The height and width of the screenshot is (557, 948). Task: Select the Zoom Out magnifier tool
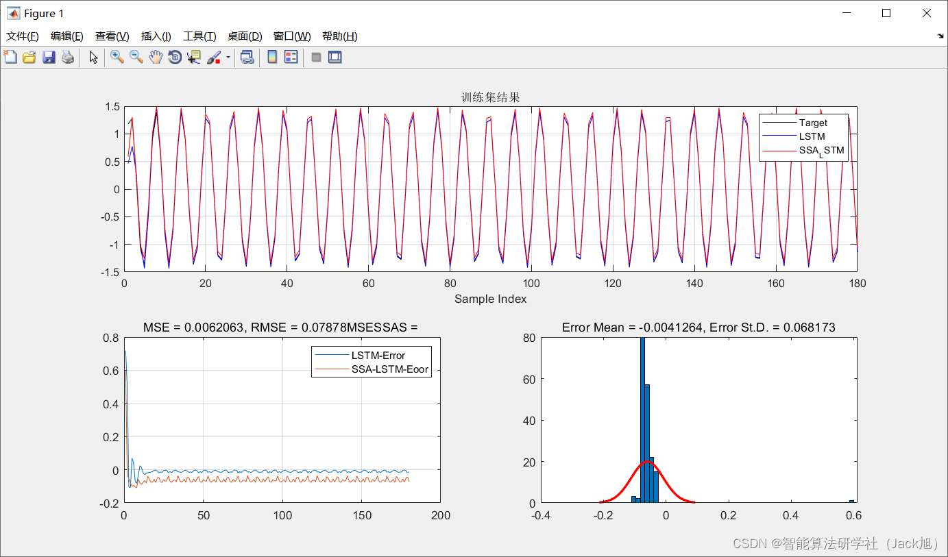[136, 58]
